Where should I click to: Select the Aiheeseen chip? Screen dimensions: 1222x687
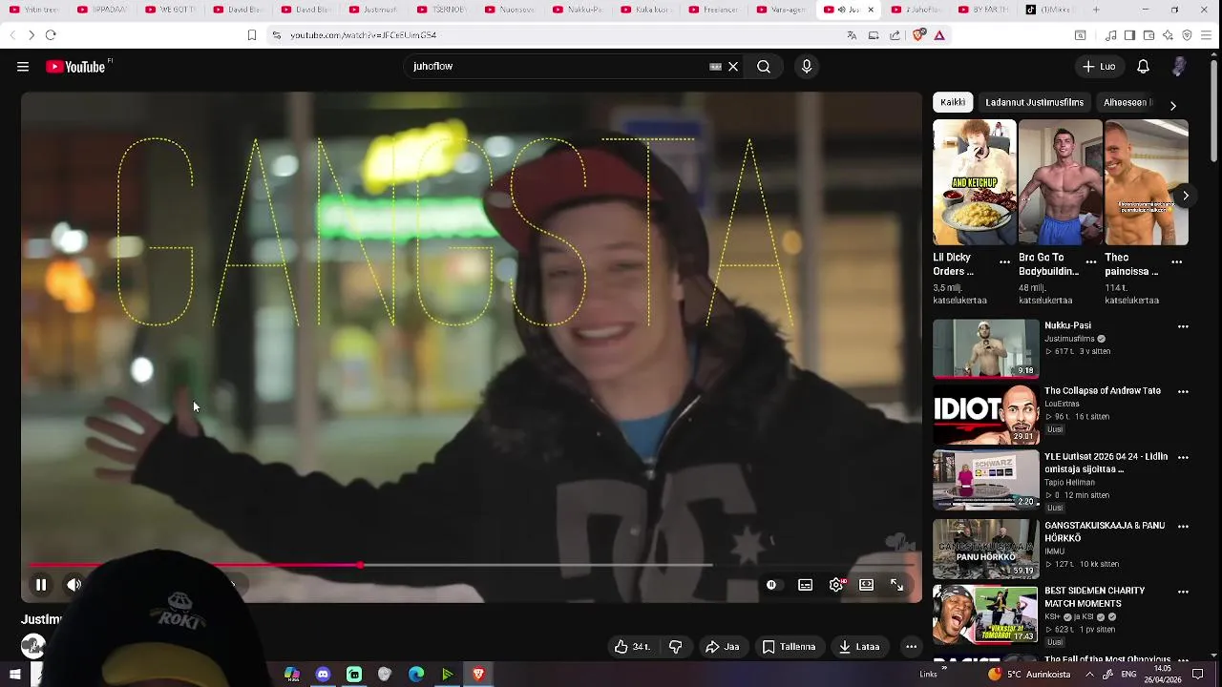1127,102
